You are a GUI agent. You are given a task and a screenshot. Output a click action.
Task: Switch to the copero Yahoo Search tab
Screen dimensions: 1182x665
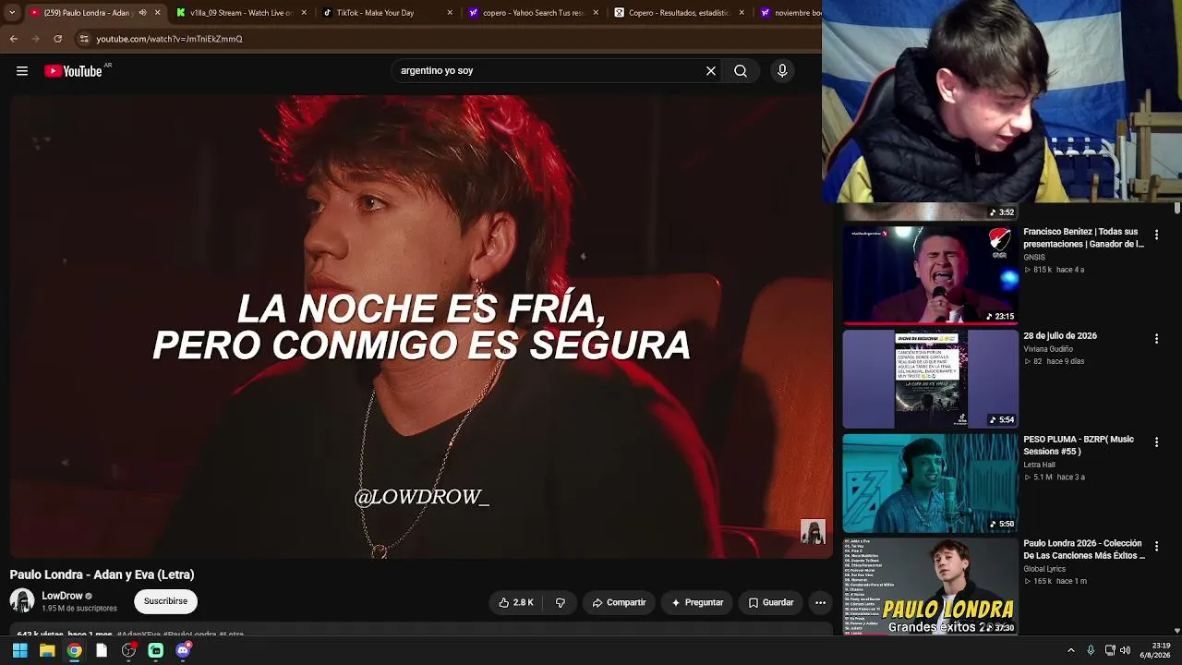[533, 13]
